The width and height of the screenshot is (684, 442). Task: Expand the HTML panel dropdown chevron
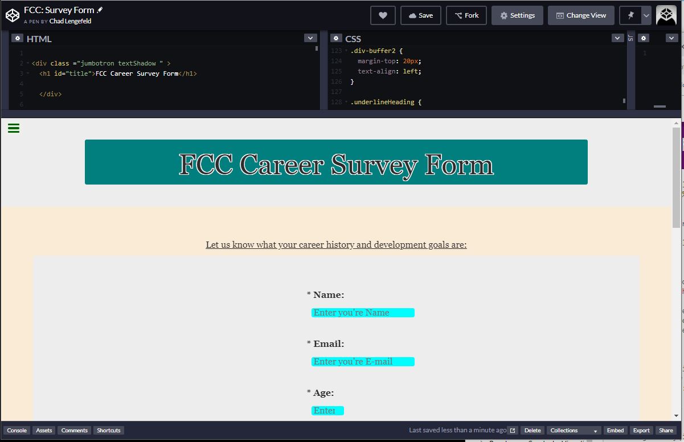click(x=310, y=38)
